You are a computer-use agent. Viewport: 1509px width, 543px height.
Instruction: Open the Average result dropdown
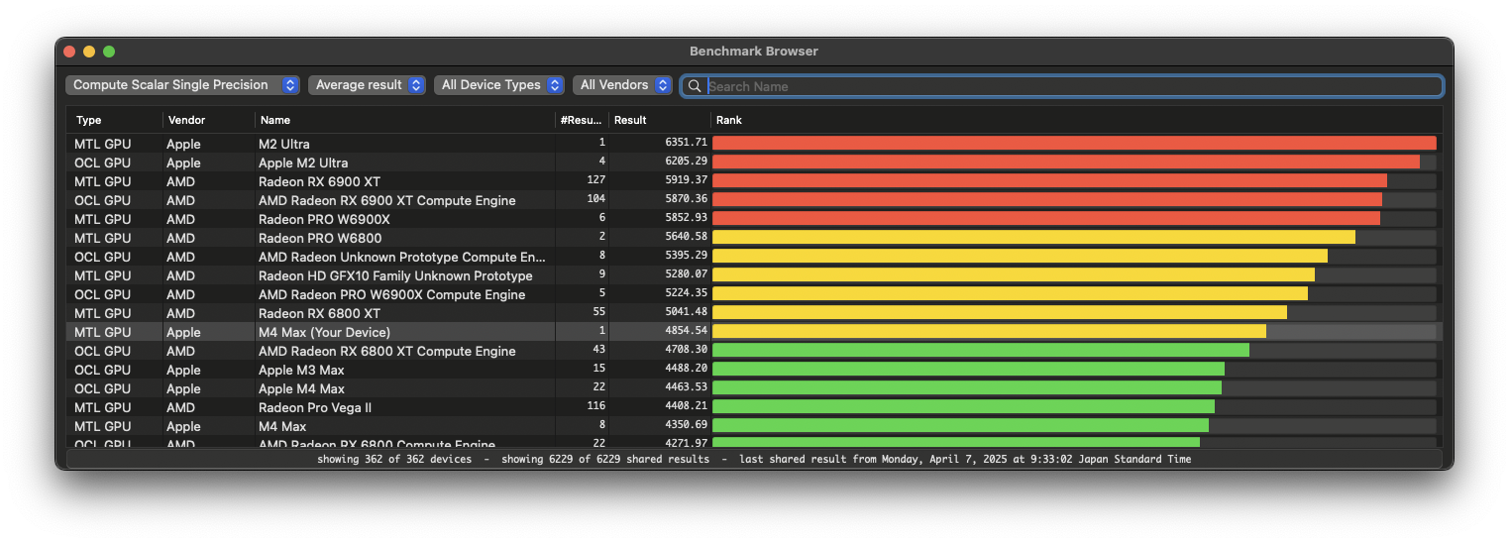click(x=367, y=85)
